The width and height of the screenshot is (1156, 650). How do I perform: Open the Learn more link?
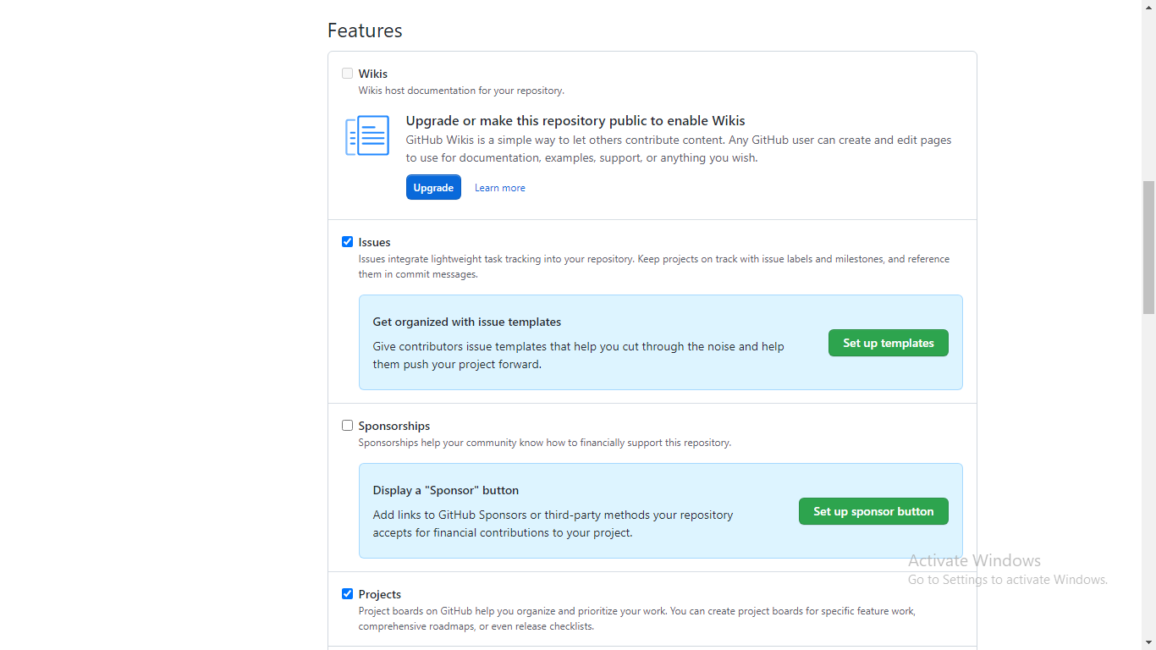(x=499, y=188)
